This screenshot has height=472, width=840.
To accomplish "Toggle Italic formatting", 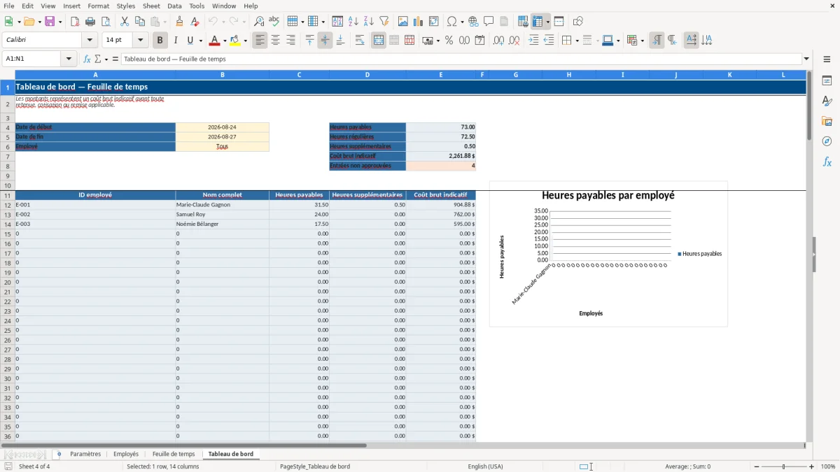I will point(176,41).
